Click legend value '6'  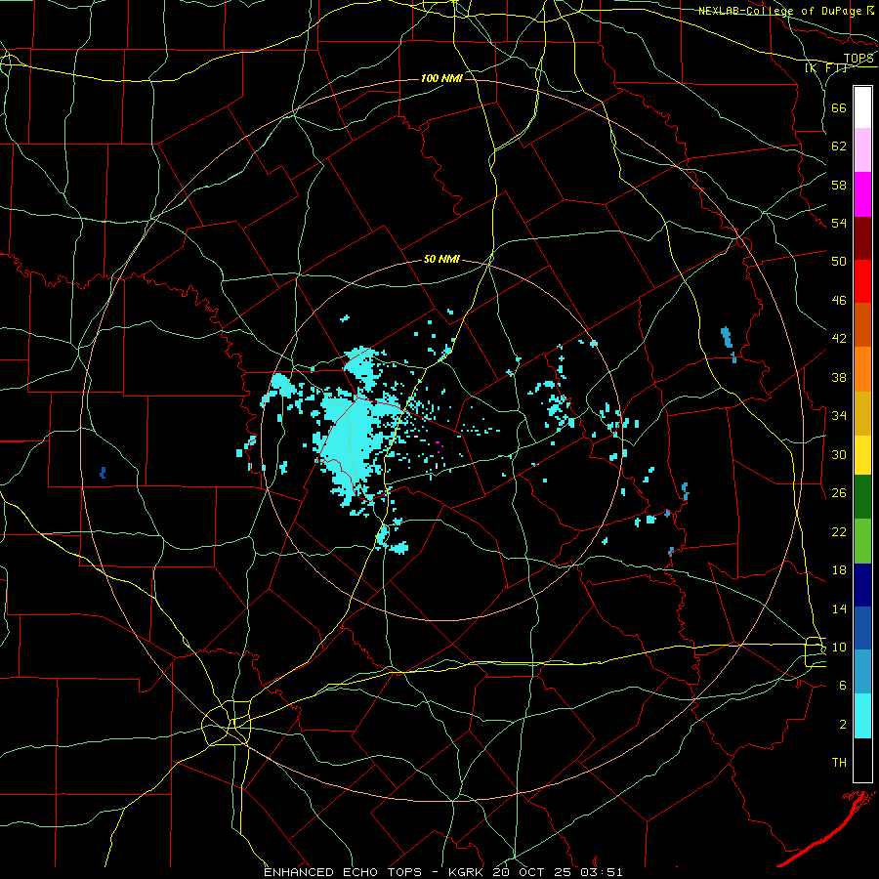843,685
